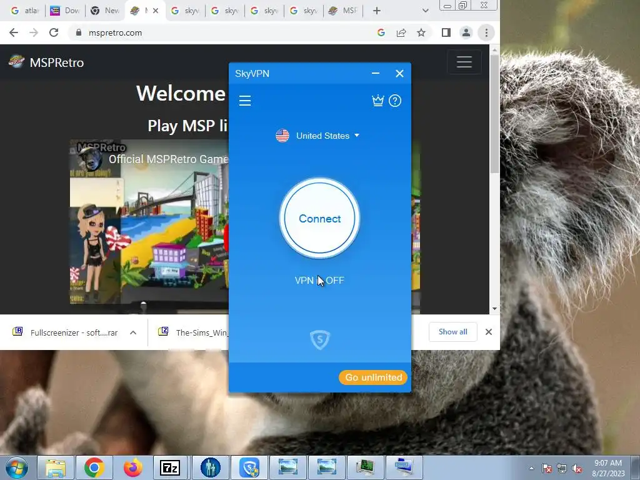
Task: Click Show all downloads
Action: pos(452,332)
